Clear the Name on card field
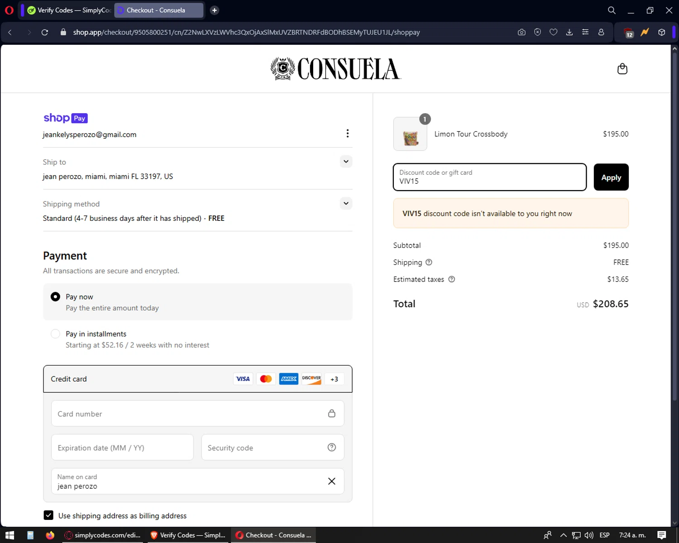679x543 pixels. point(332,481)
